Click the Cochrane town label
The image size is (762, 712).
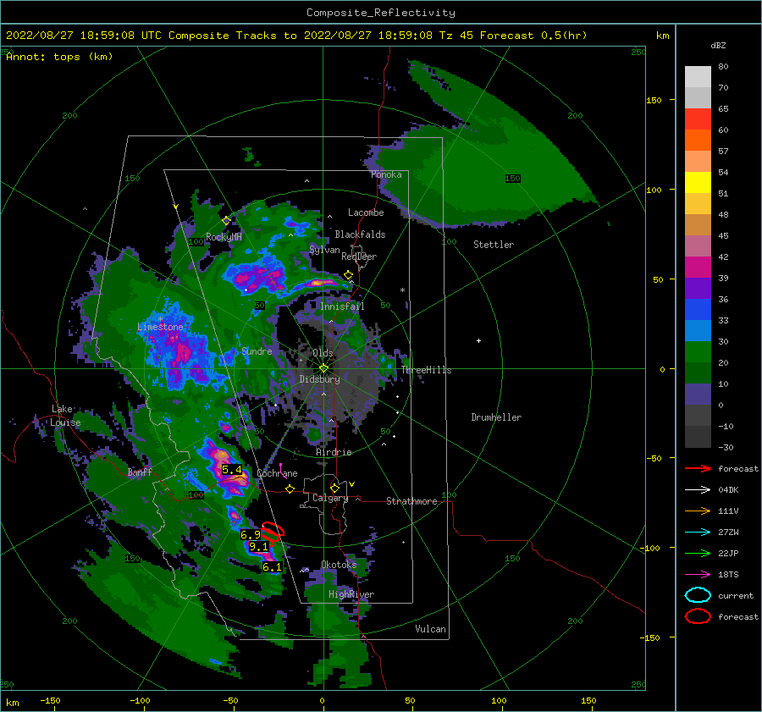tap(277, 473)
